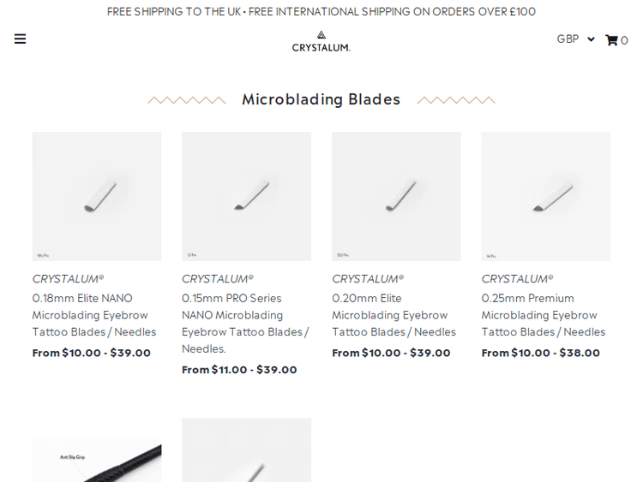Expand the GBP currency dropdown
Screen dimensions: 643x482
point(574,39)
